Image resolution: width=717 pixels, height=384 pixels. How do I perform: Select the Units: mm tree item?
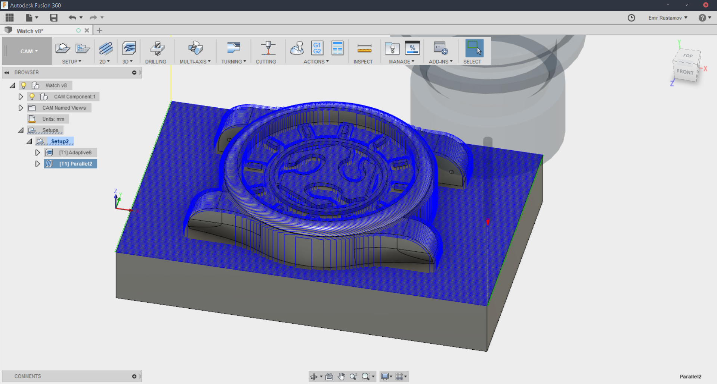tap(53, 119)
